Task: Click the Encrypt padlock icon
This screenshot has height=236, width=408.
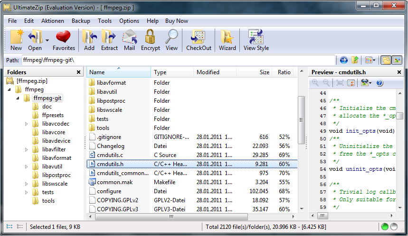Action: (151, 40)
